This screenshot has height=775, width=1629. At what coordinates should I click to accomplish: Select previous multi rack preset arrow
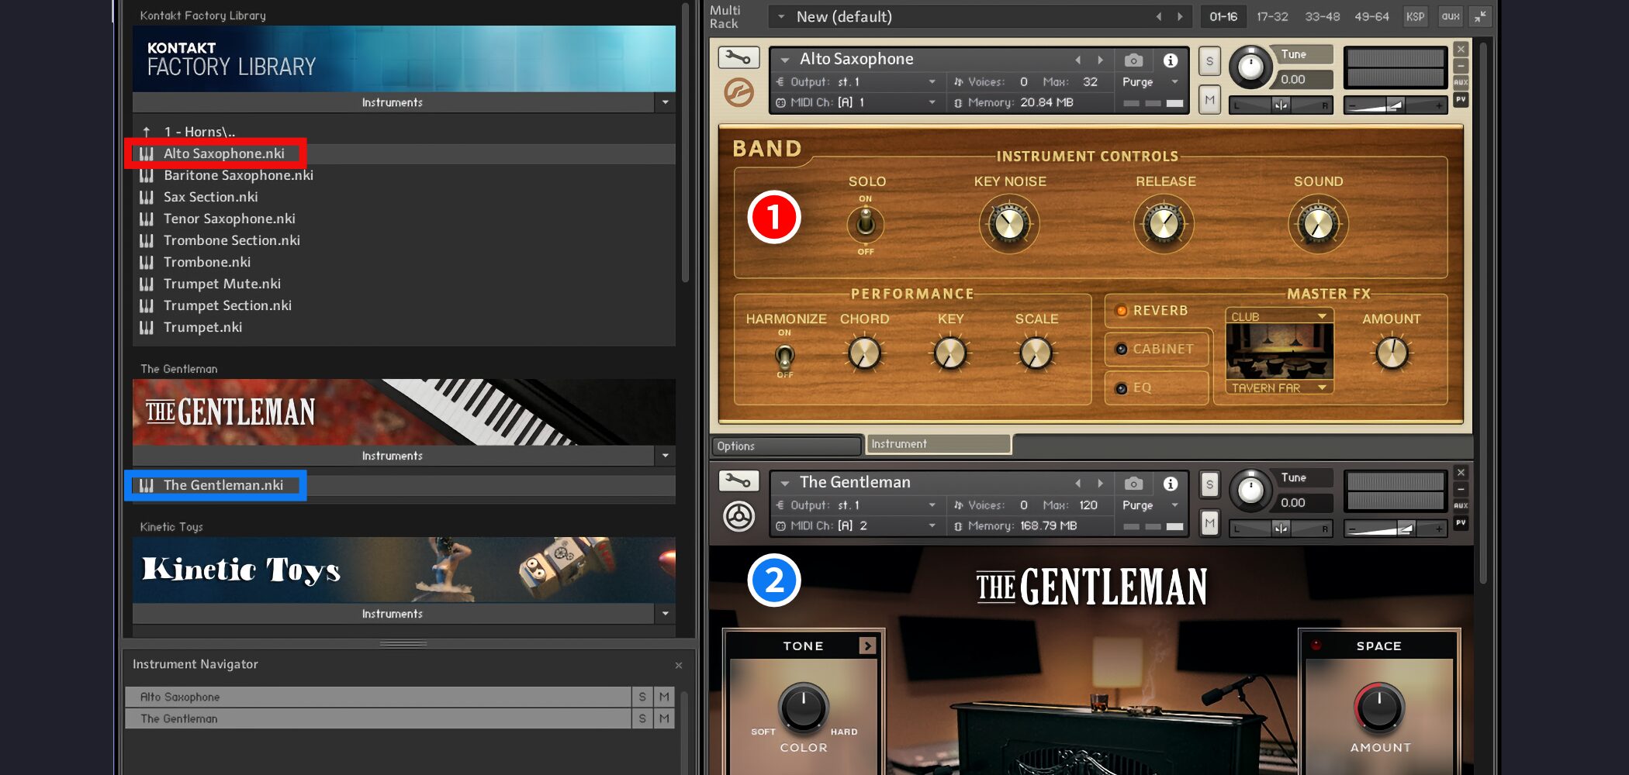point(1159,17)
